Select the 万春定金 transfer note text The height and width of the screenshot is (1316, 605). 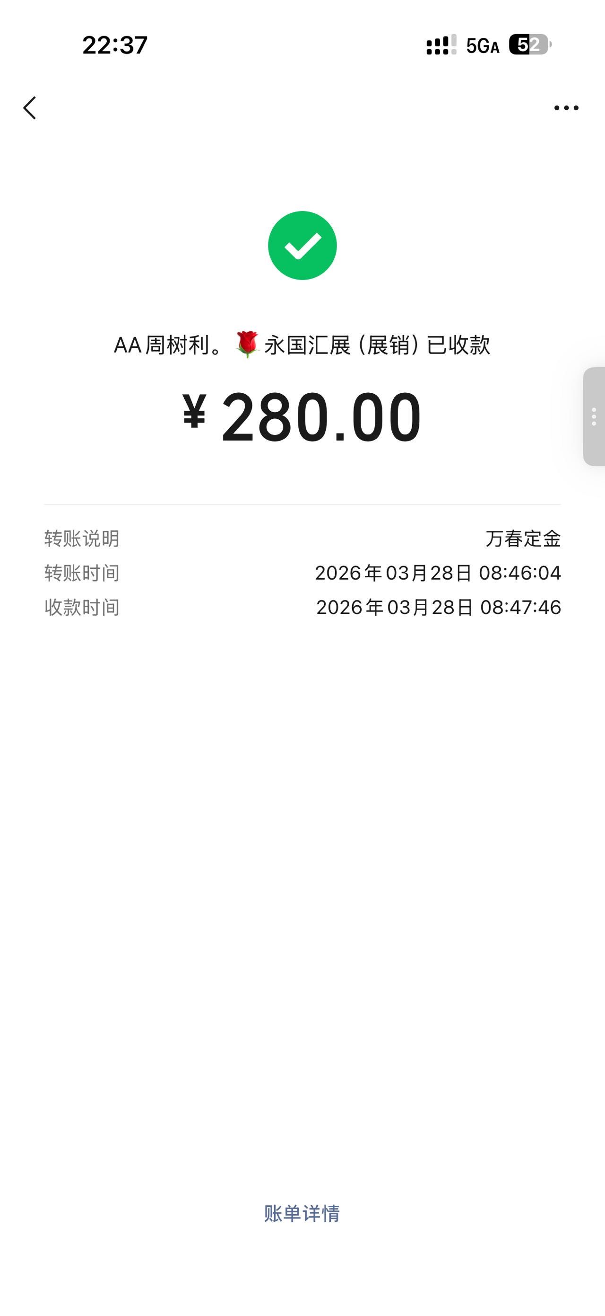523,539
